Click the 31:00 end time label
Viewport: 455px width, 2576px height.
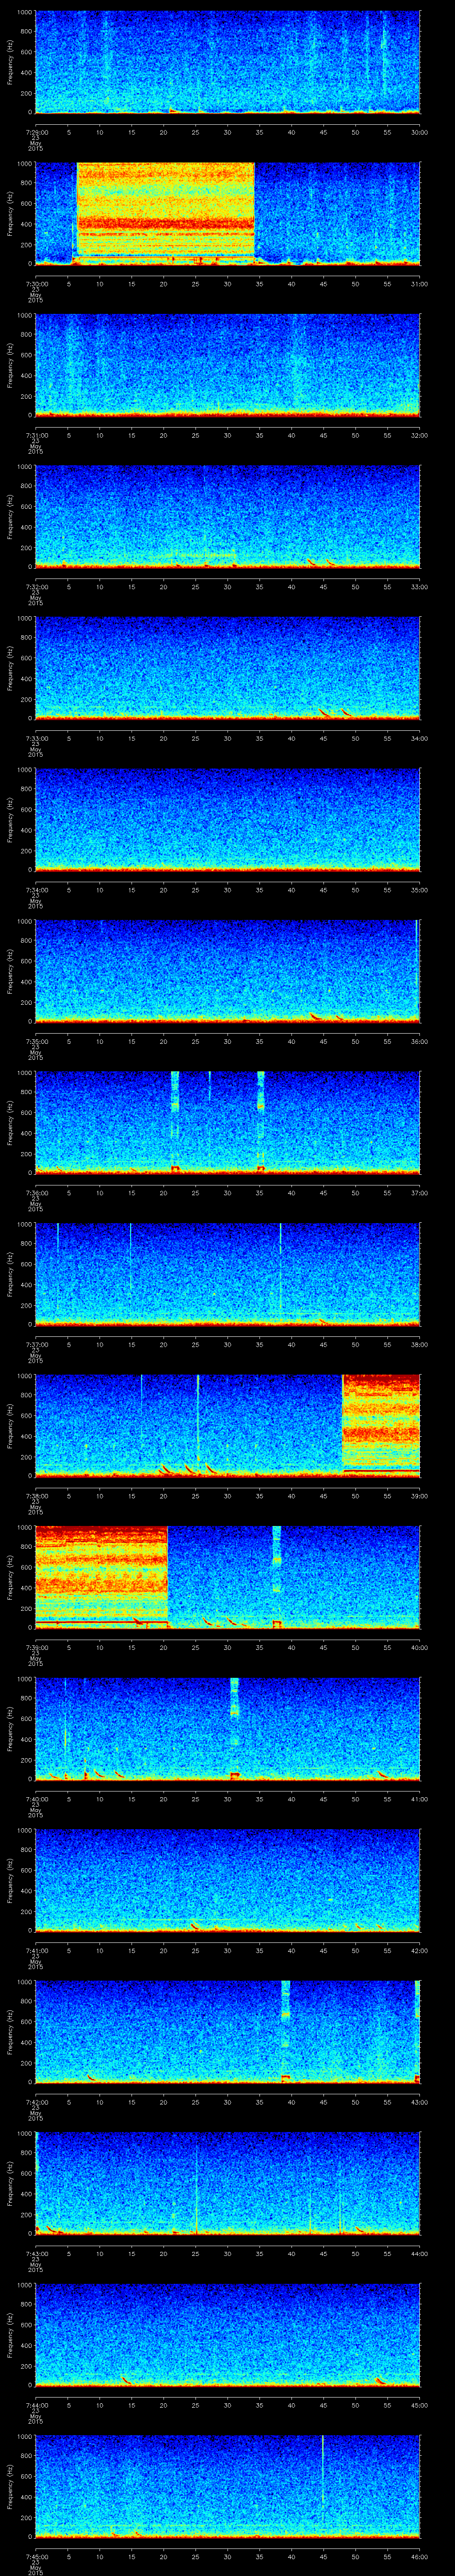(x=420, y=284)
